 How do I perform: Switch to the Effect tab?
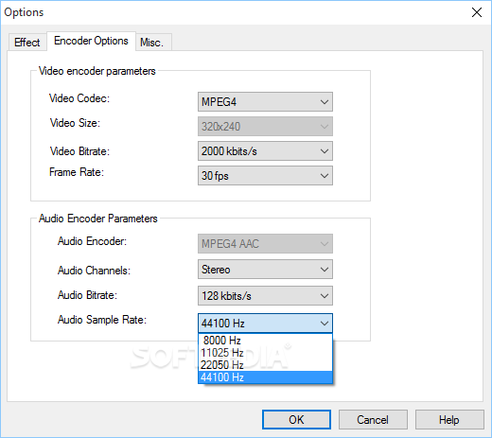pyautogui.click(x=27, y=42)
